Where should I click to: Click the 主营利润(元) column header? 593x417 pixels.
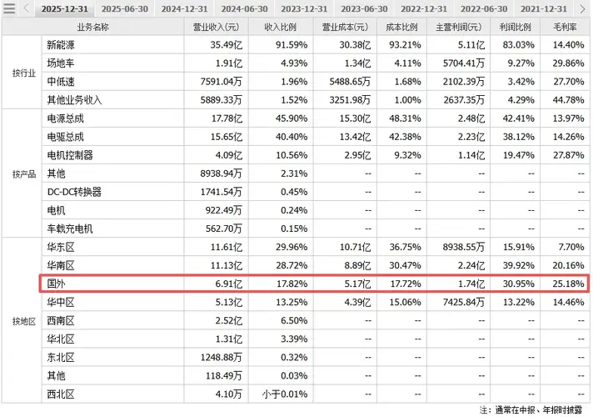pos(459,27)
